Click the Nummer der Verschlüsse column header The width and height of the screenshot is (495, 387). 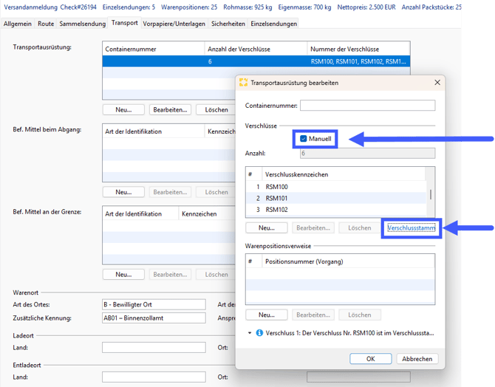tap(358, 49)
